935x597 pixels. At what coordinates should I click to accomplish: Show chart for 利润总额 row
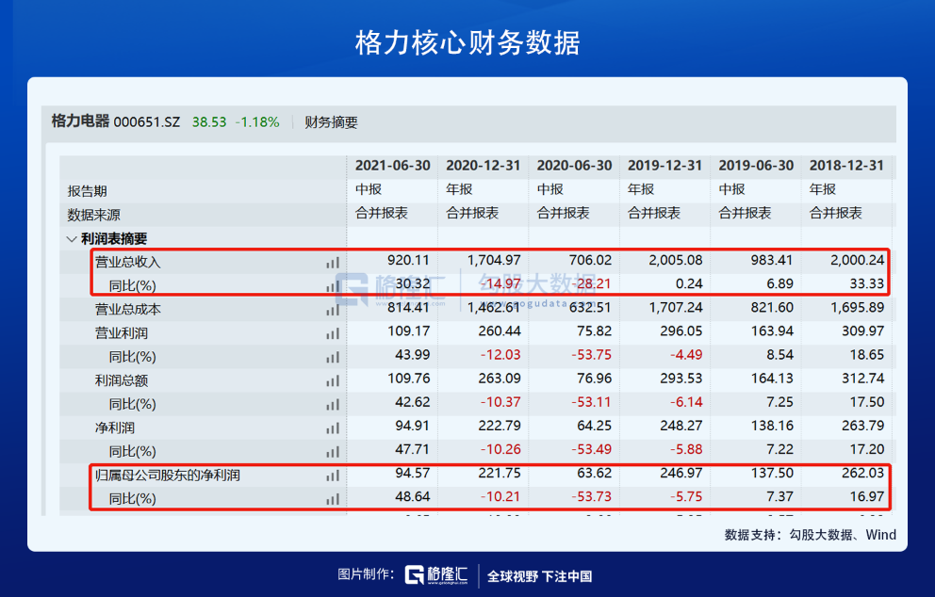click(333, 380)
